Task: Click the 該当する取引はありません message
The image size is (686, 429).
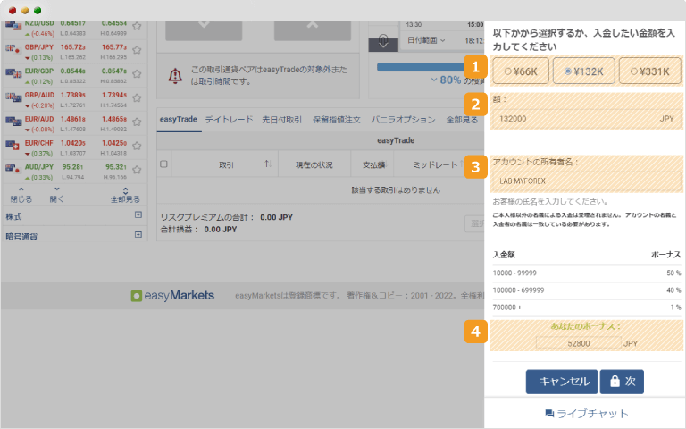Action: (x=396, y=190)
